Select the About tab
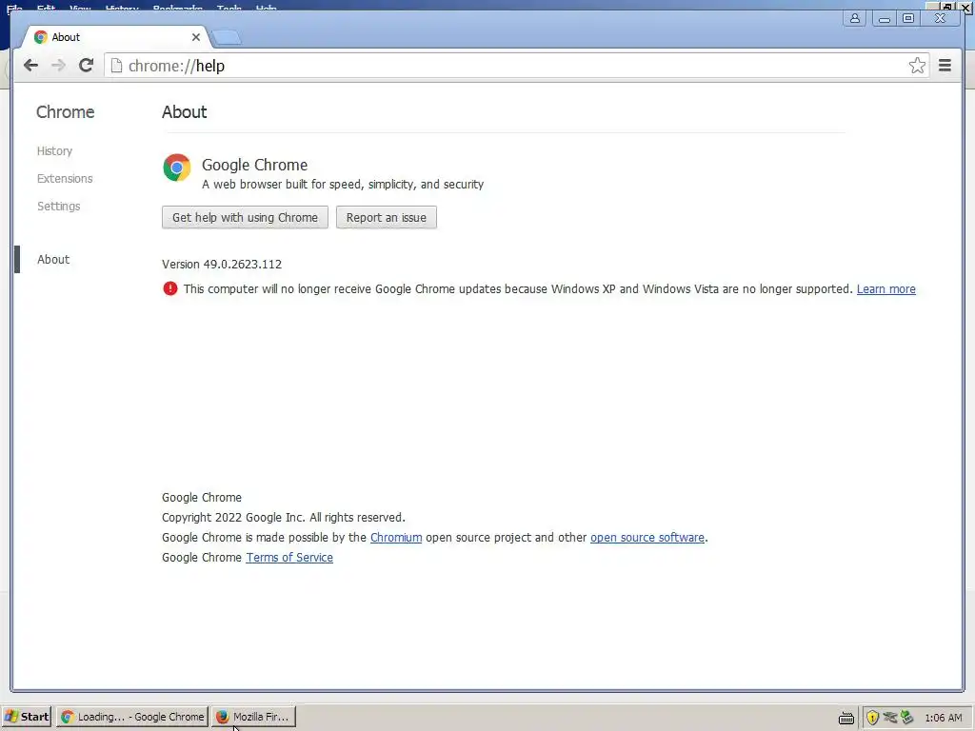The image size is (975, 731). (115, 37)
